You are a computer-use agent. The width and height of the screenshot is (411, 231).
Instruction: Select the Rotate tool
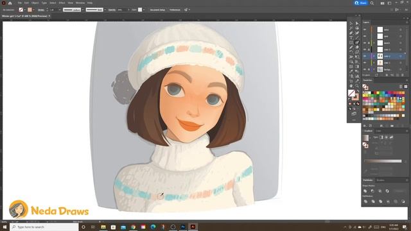351,52
